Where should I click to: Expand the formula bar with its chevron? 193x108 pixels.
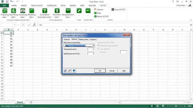pos(191,25)
